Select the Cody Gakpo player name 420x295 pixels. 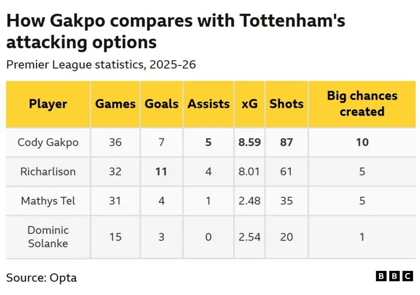pos(48,143)
